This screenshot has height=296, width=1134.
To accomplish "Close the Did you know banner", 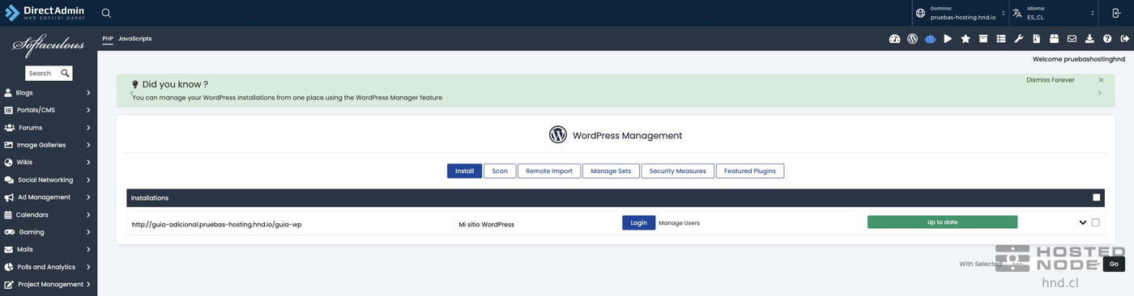I will tap(1101, 80).
